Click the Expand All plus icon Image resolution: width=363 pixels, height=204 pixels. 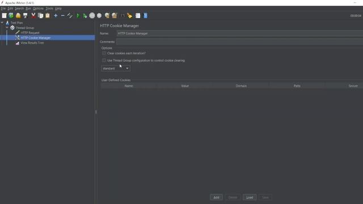tap(56, 15)
